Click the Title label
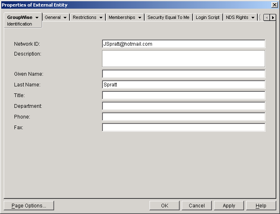This screenshot has height=214, width=280. [19, 95]
